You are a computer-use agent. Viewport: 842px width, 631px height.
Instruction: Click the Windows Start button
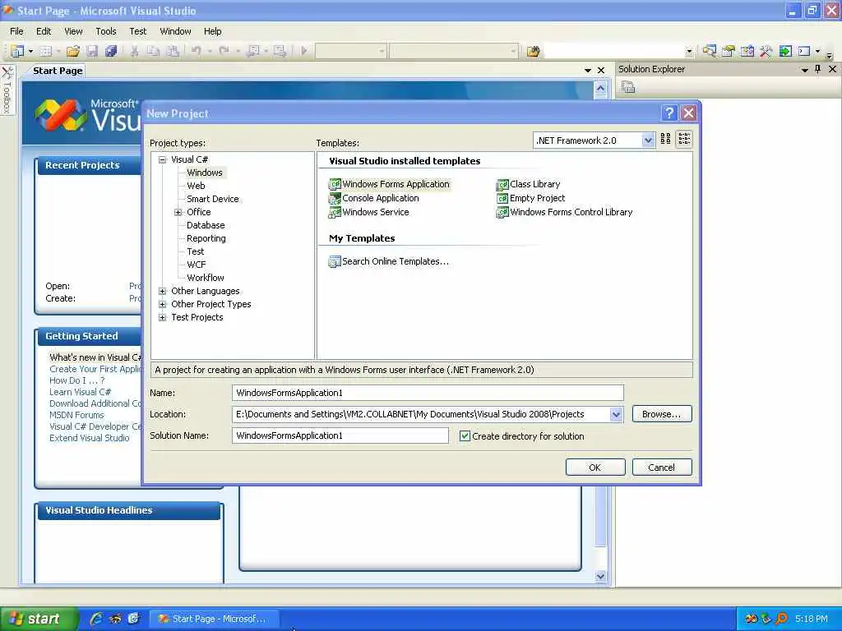[x=39, y=619]
